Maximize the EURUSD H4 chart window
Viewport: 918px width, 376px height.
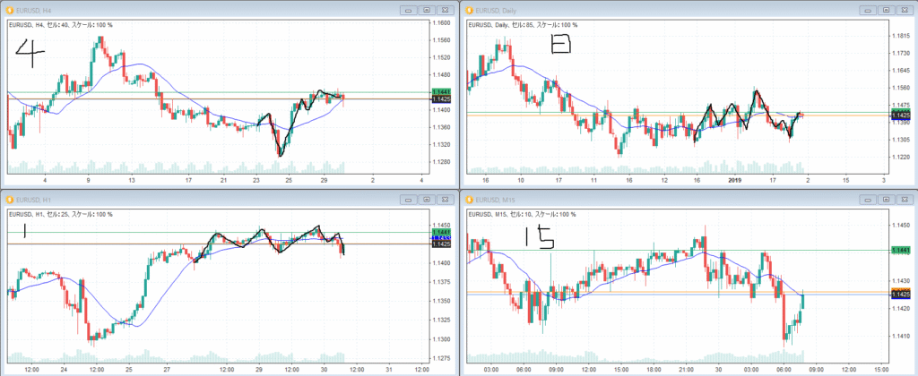tap(428, 8)
